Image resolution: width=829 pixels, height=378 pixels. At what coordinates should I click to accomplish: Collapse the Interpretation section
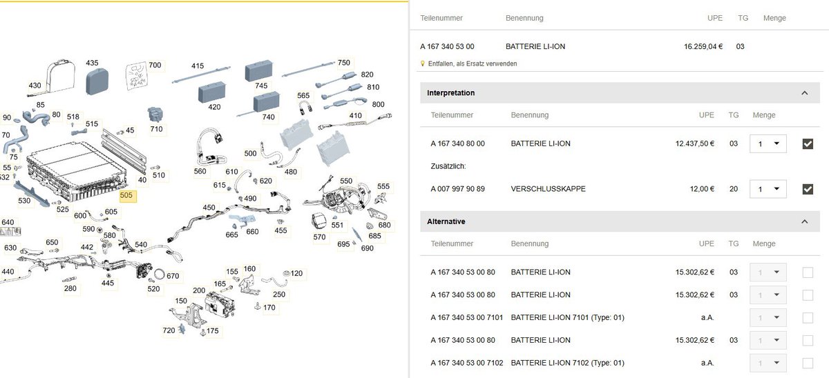pyautogui.click(x=805, y=92)
